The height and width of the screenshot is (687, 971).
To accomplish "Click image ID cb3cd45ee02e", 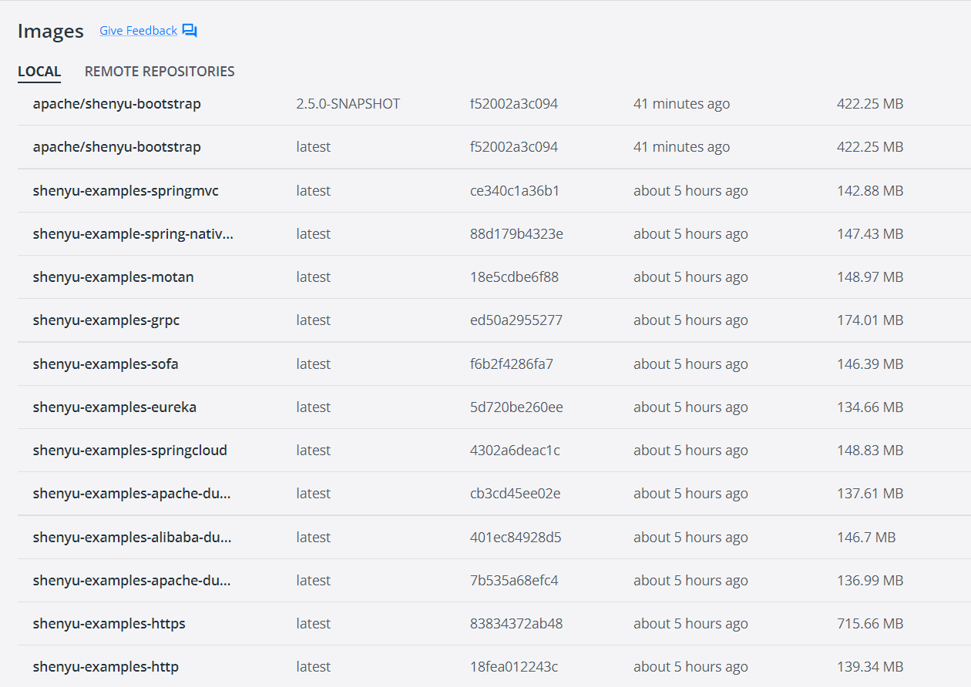I will point(516,494).
